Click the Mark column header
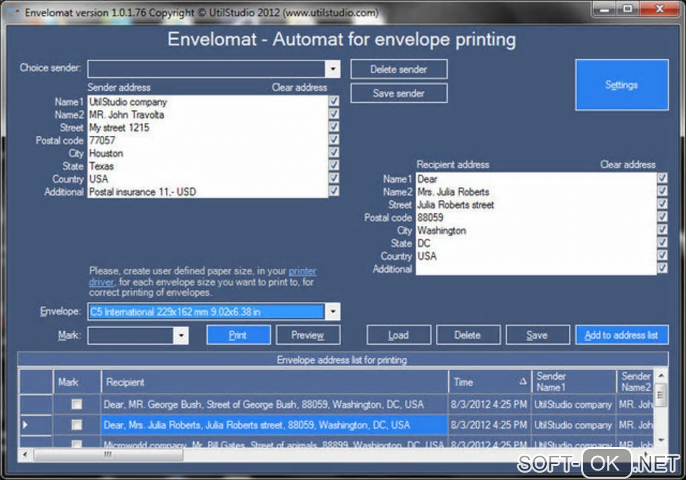 pos(77,382)
